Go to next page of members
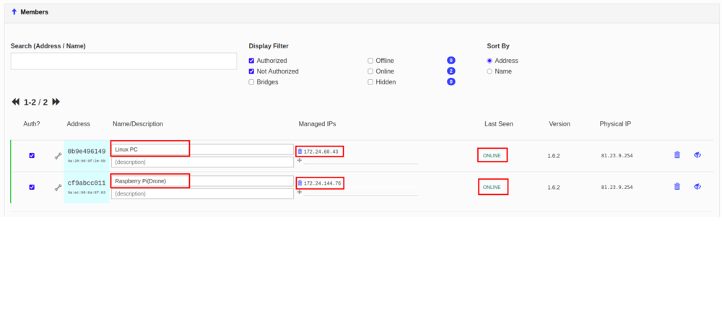Screen dimensions: 722x332 coord(56,102)
